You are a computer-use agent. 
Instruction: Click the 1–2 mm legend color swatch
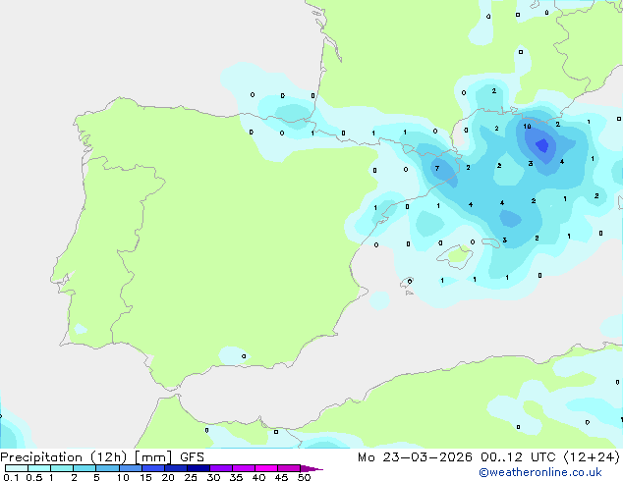pos(62,468)
